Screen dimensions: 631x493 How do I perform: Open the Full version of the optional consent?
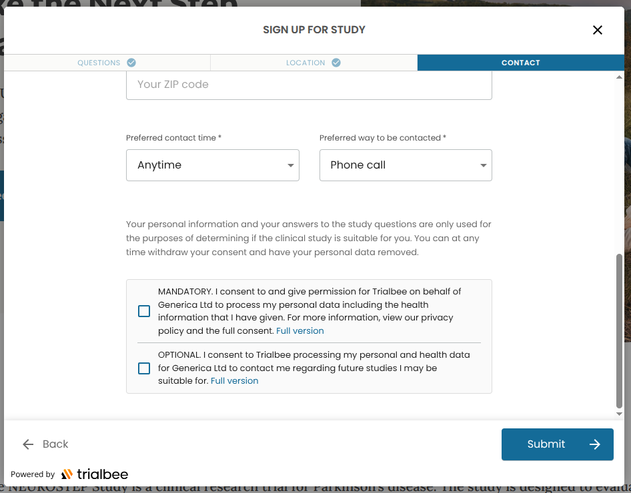click(x=234, y=380)
